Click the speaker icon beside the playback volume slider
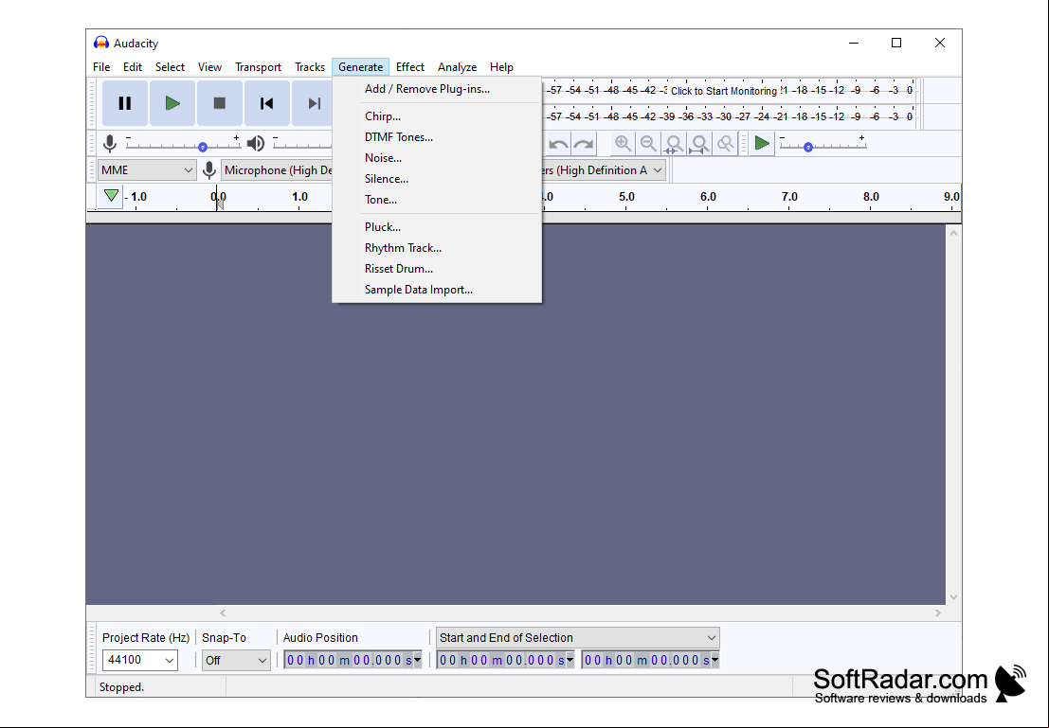The image size is (1049, 728). pos(256,143)
